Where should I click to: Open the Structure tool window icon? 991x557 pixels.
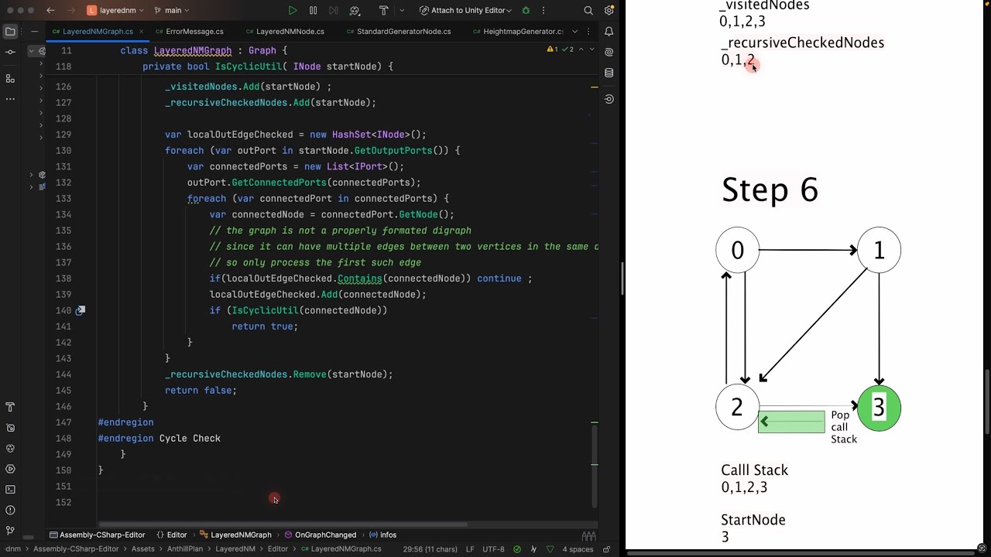[x=10, y=78]
